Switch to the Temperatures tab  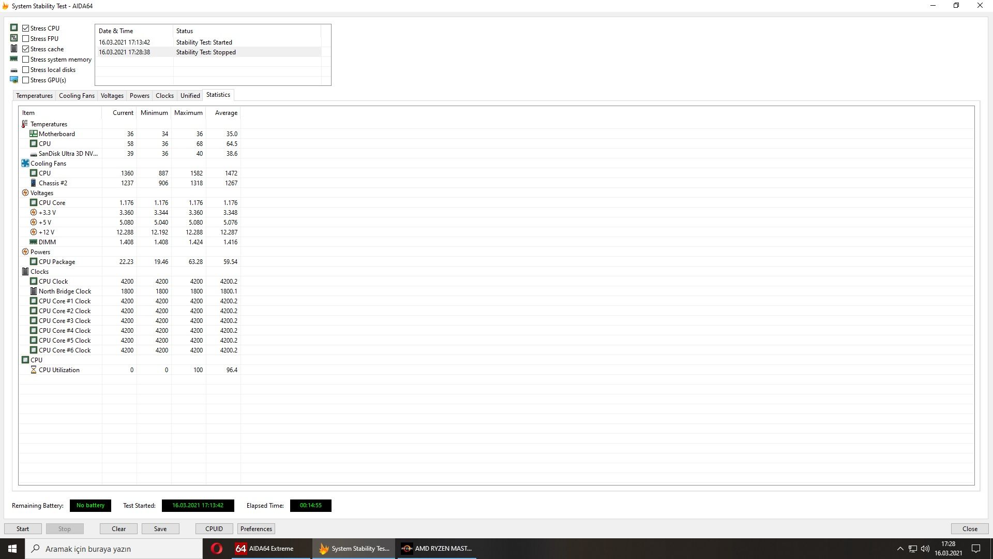click(x=34, y=96)
